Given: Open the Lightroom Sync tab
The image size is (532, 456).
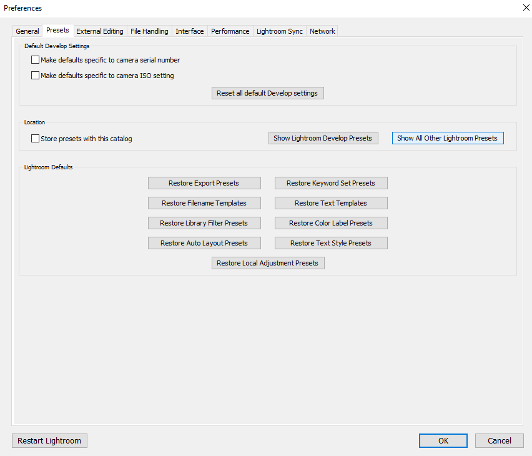Looking at the screenshot, I should pyautogui.click(x=280, y=31).
